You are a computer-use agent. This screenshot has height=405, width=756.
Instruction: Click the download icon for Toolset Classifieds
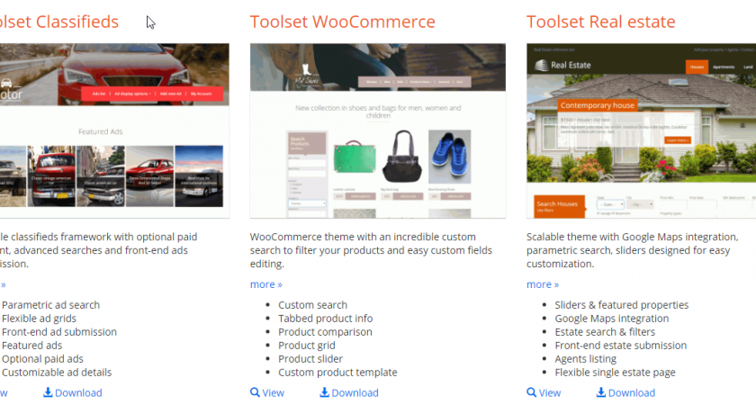point(48,392)
